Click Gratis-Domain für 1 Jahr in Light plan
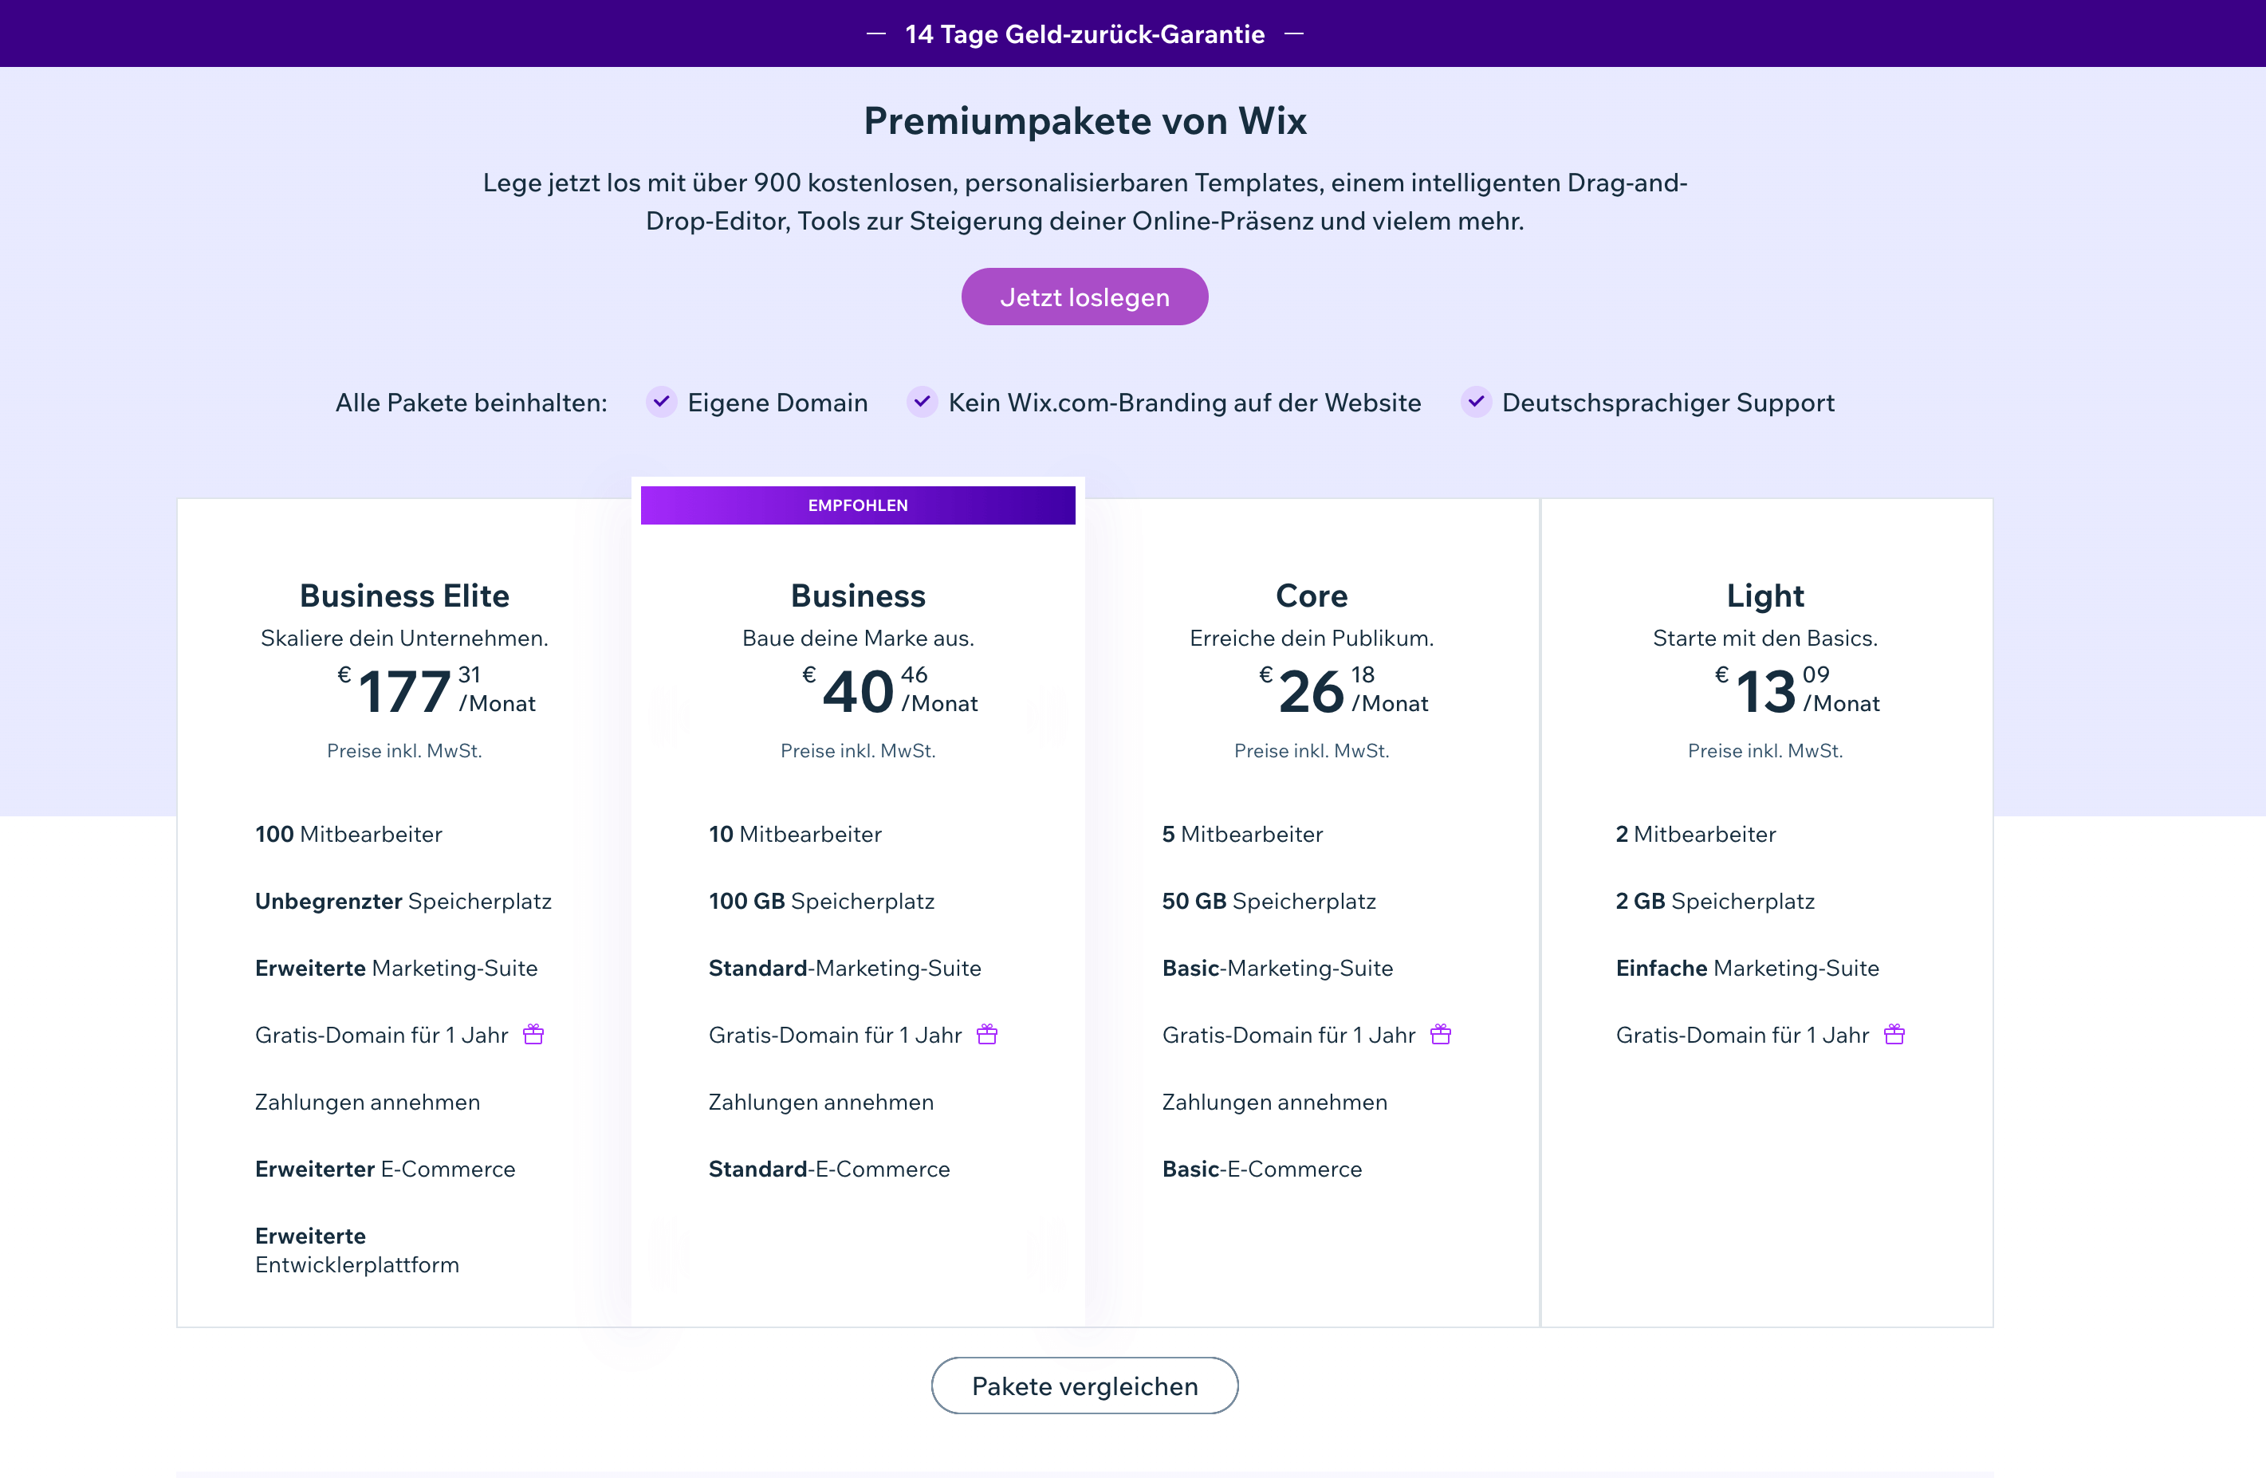The image size is (2266, 1478). 1742,1035
